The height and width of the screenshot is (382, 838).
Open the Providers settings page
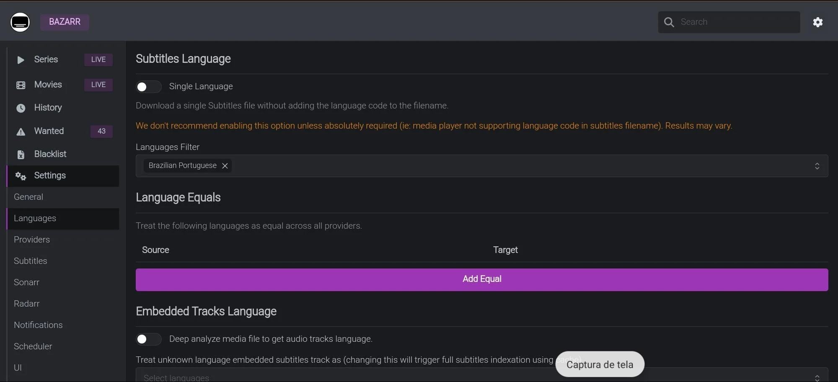32,240
